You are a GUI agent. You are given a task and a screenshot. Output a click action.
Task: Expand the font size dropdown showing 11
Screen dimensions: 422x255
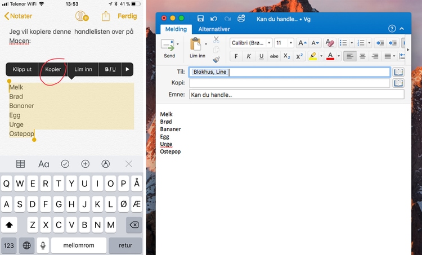[291, 43]
